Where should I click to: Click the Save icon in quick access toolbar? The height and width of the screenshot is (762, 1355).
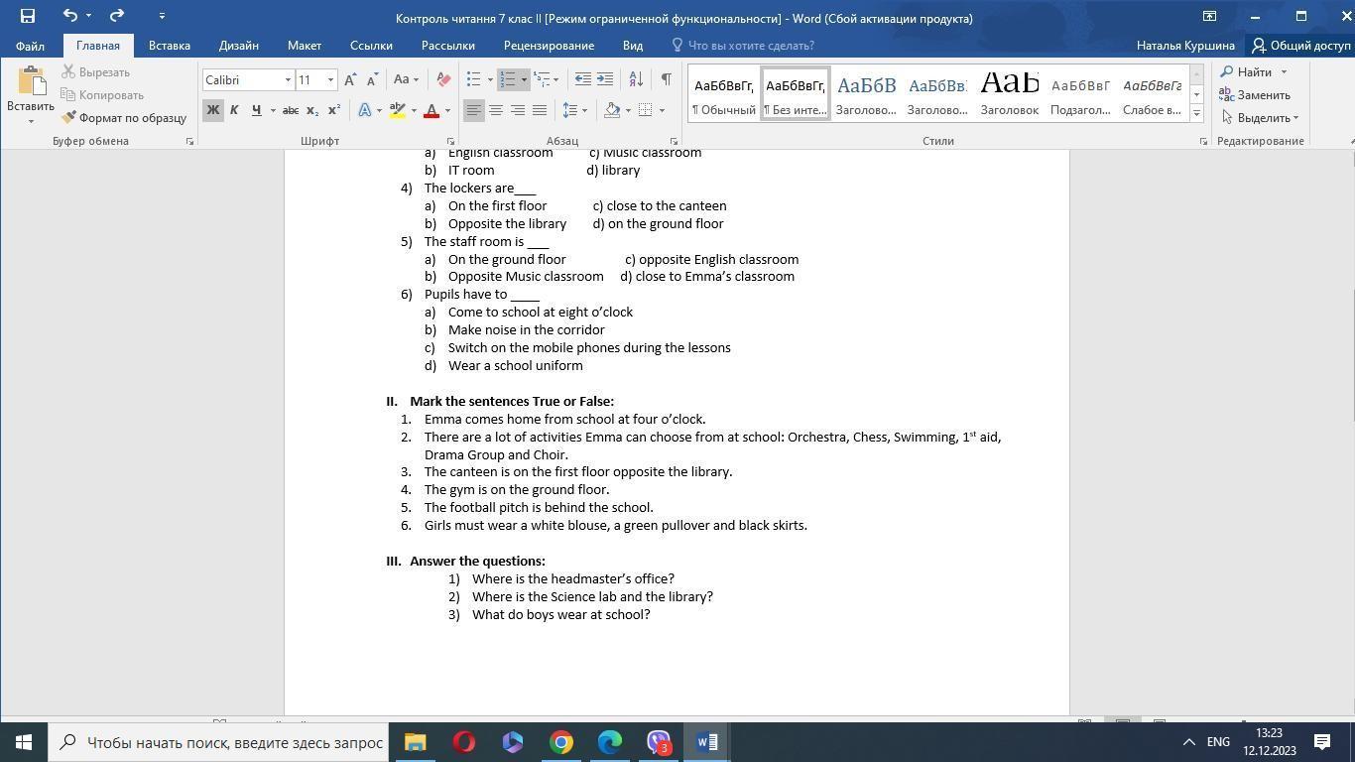27,16
